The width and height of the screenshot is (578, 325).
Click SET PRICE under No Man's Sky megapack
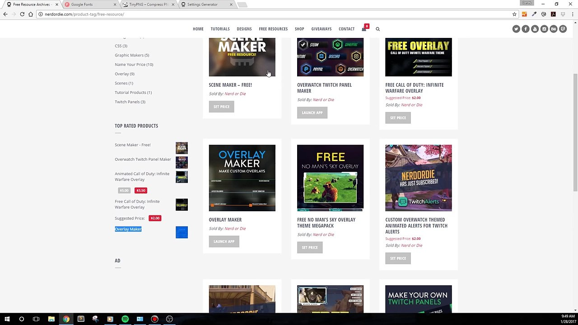[x=310, y=247]
